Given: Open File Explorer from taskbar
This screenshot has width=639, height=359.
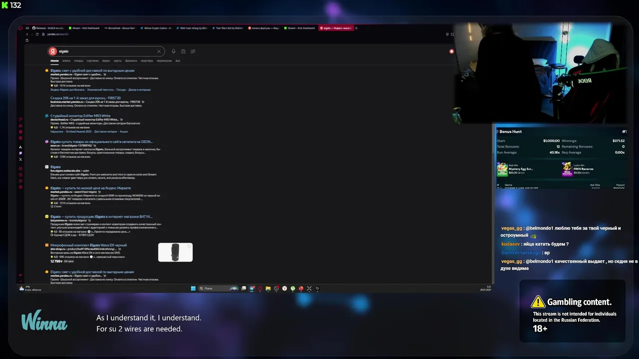Looking at the screenshot, I should point(268,288).
